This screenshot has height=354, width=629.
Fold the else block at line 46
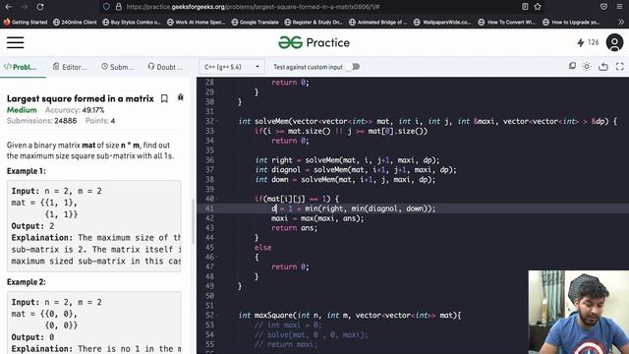tap(217, 257)
